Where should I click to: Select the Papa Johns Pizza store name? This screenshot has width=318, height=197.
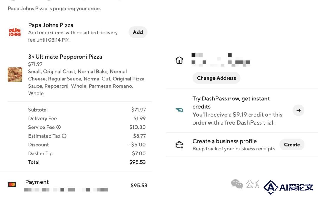click(51, 25)
